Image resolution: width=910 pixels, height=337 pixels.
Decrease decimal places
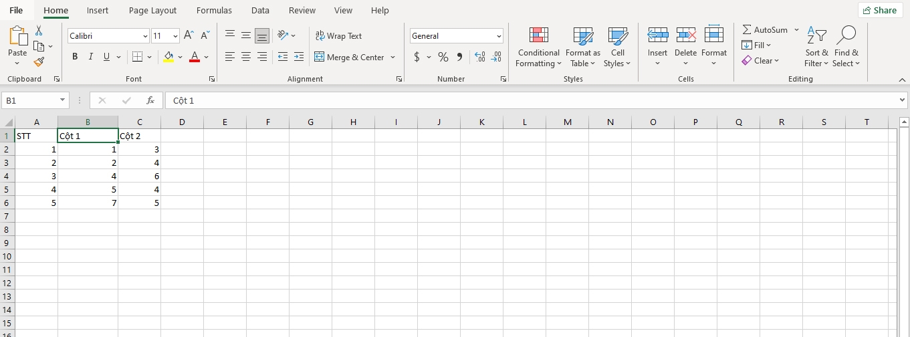click(496, 58)
